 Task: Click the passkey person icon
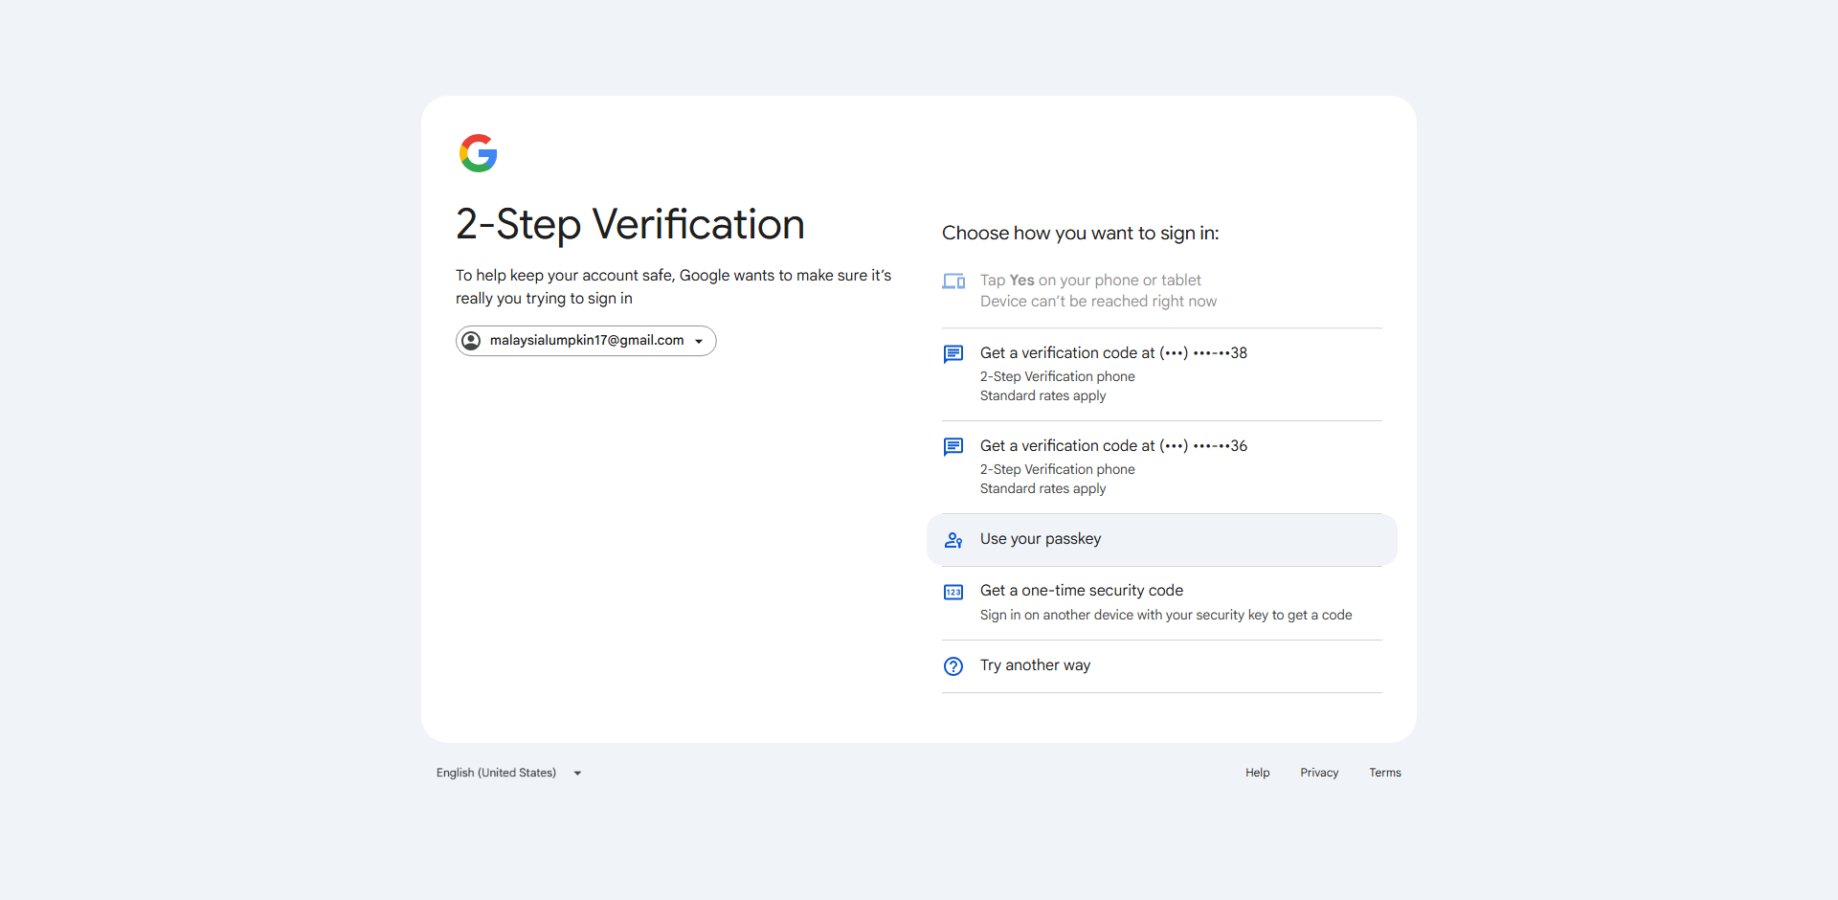click(x=953, y=540)
